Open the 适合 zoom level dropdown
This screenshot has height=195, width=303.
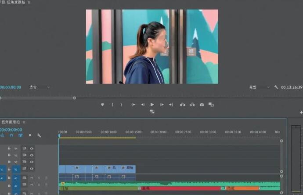tap(40, 87)
